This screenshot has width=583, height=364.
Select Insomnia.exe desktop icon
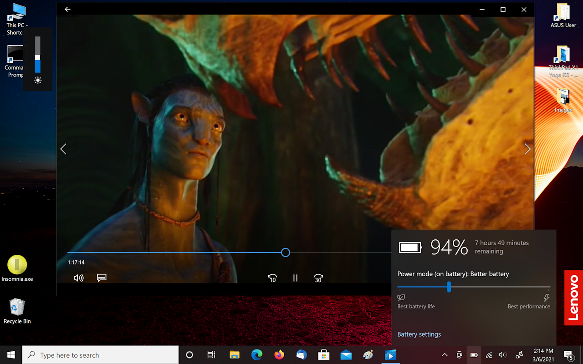(x=17, y=268)
